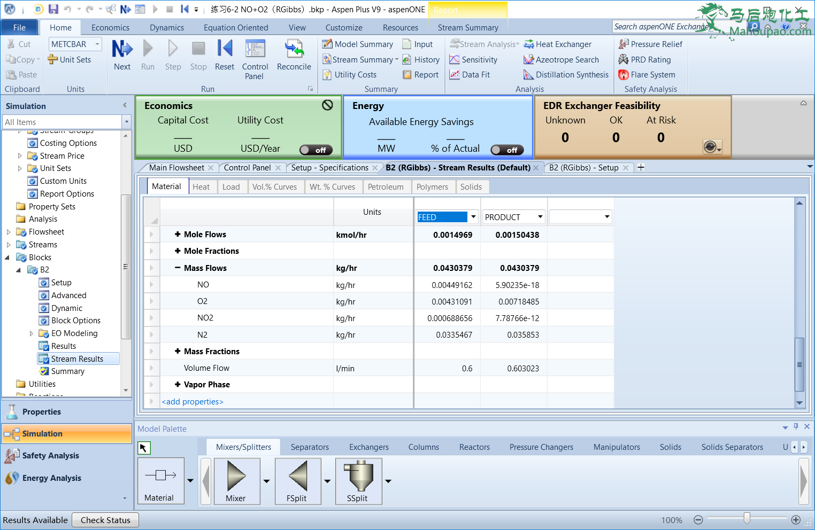Toggle Economics activation switch
Image resolution: width=815 pixels, height=530 pixels.
[x=316, y=150]
